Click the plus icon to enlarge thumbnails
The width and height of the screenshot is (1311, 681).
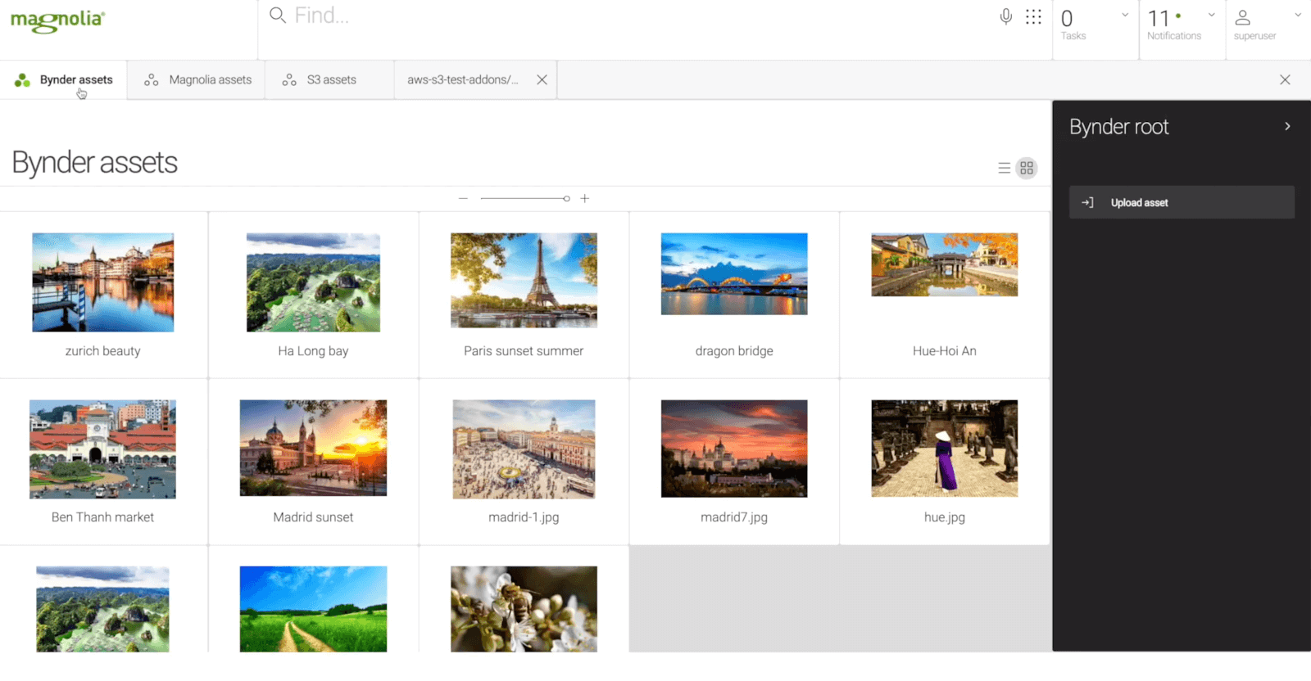585,199
